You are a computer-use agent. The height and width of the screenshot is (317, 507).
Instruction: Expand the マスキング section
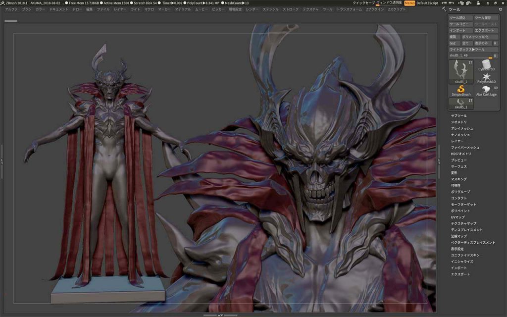[x=458, y=179]
